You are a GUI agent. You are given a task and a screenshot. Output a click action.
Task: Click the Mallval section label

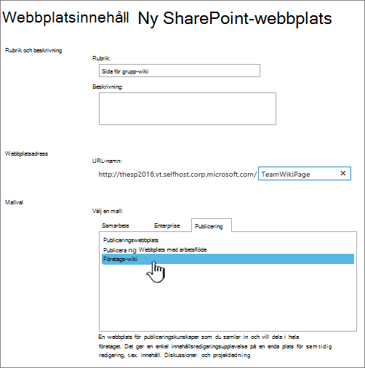pos(14,202)
